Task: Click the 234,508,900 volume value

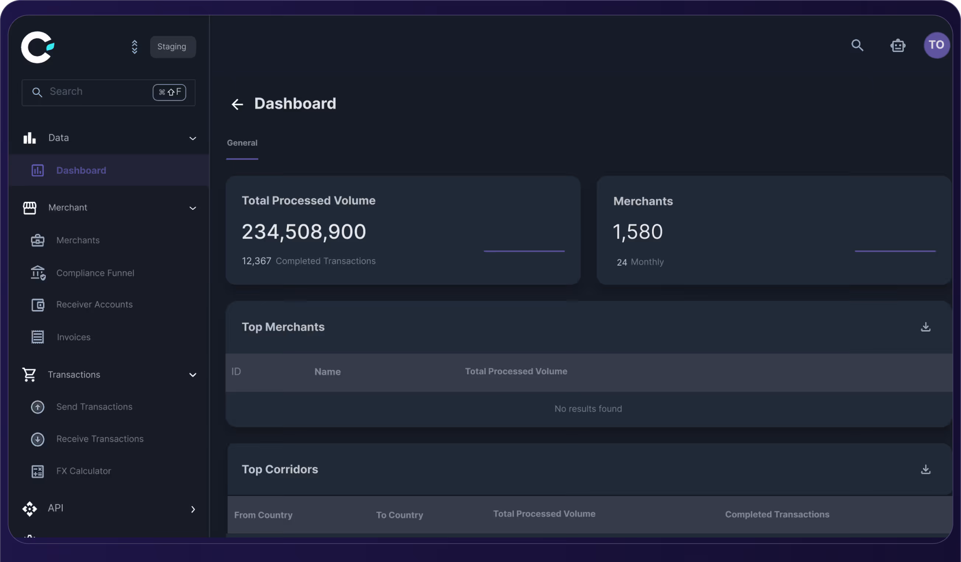Action: tap(304, 232)
